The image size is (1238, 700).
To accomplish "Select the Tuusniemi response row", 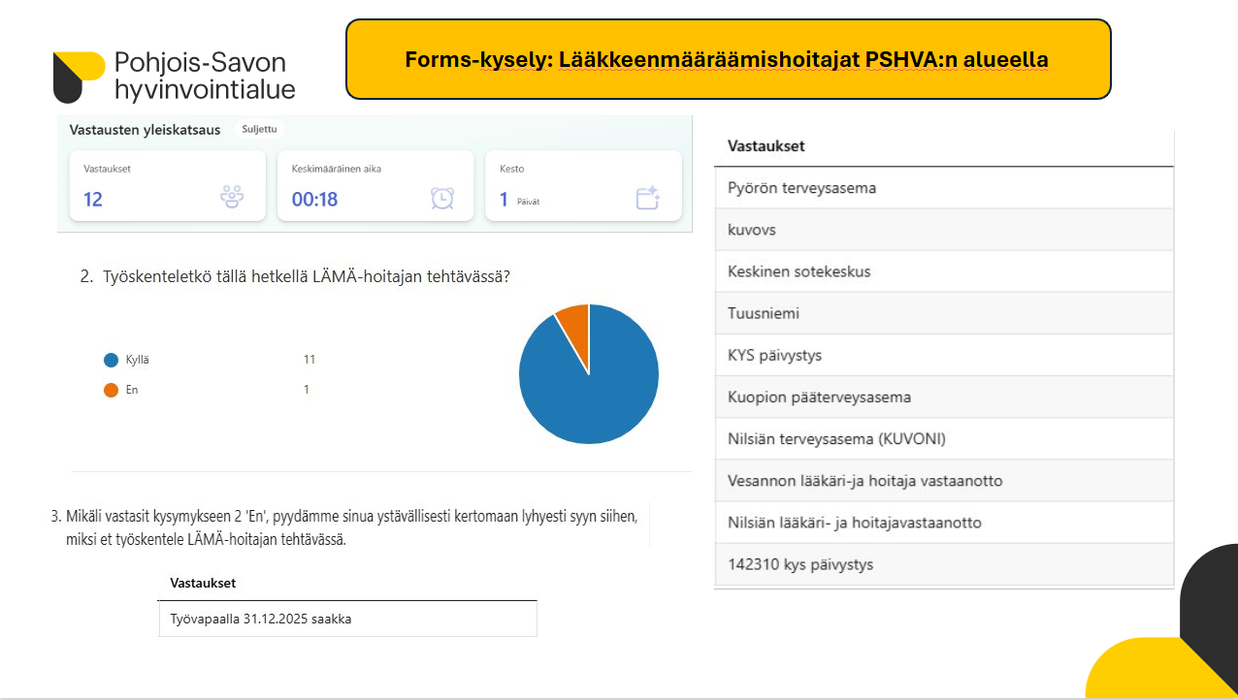I will 943,313.
